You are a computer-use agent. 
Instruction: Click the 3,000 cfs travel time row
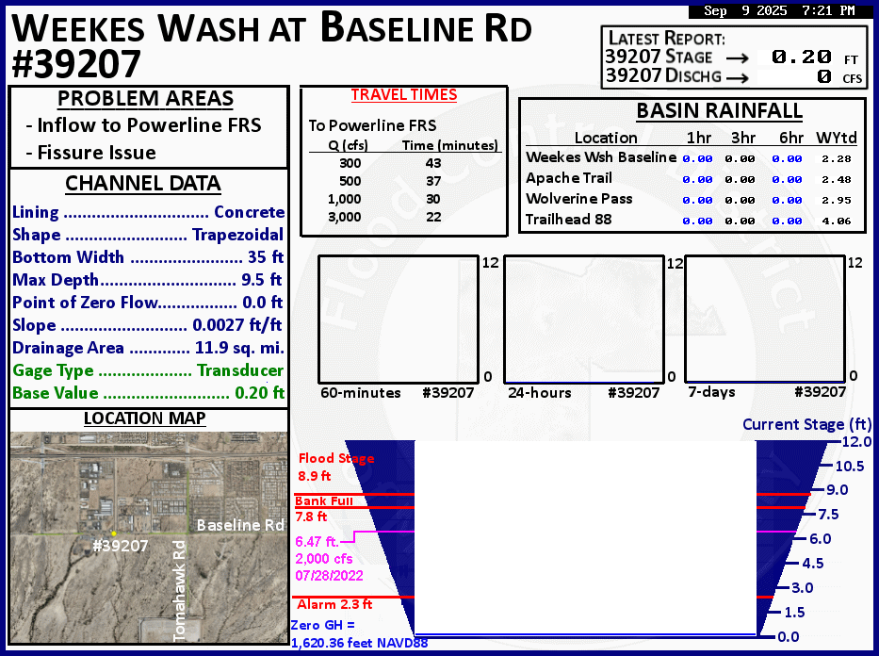[x=384, y=217]
